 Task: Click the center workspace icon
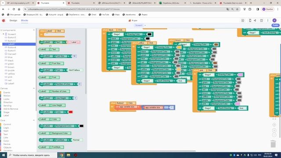[x=274, y=125]
